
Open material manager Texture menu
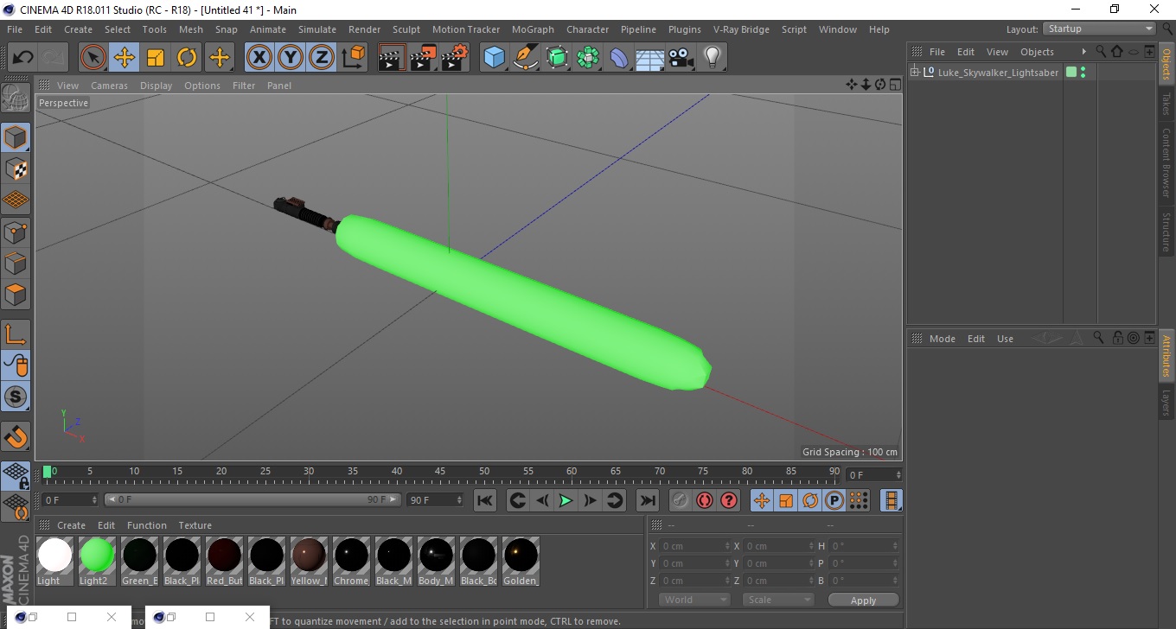195,525
